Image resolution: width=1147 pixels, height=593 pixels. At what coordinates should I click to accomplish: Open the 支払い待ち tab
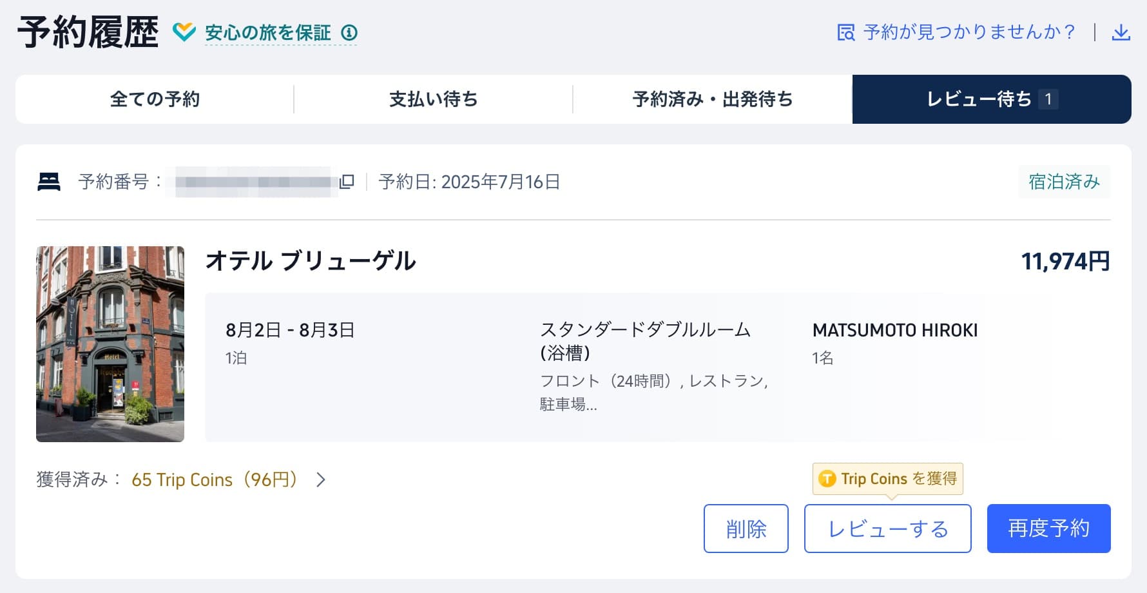(433, 99)
